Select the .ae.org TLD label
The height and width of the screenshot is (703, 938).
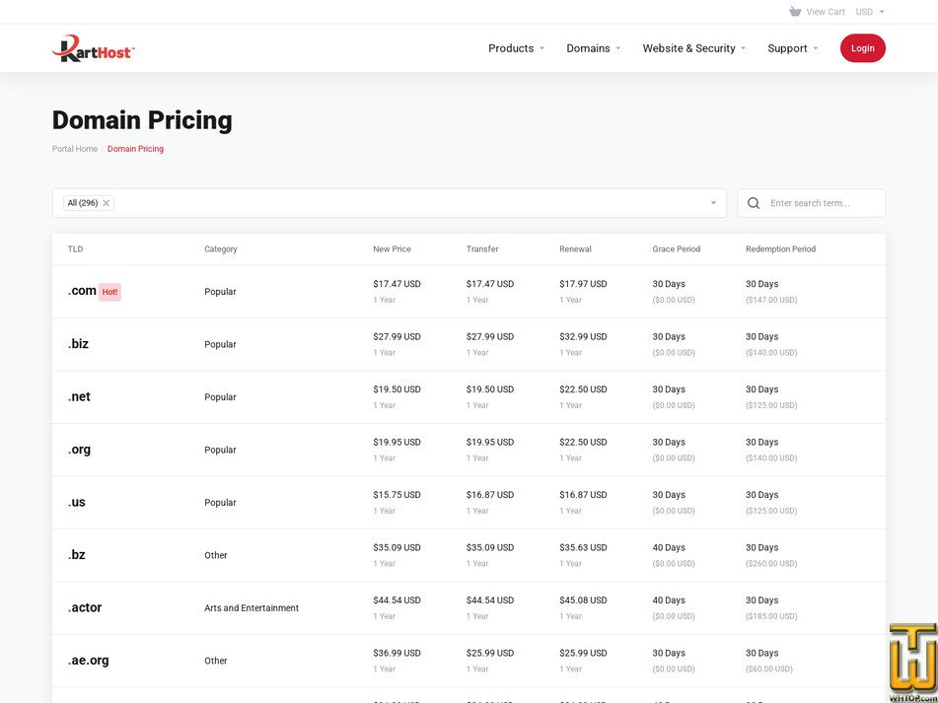(x=88, y=661)
